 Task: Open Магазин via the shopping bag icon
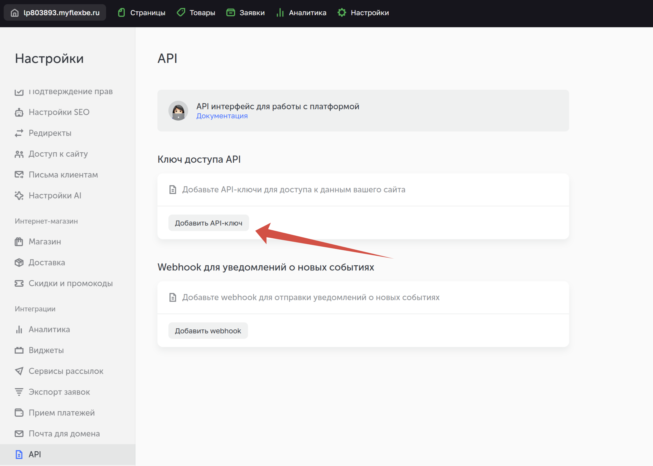click(x=19, y=242)
